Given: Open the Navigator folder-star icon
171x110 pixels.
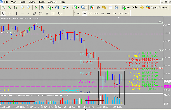Looking at the screenshot, I should coord(104,7).
